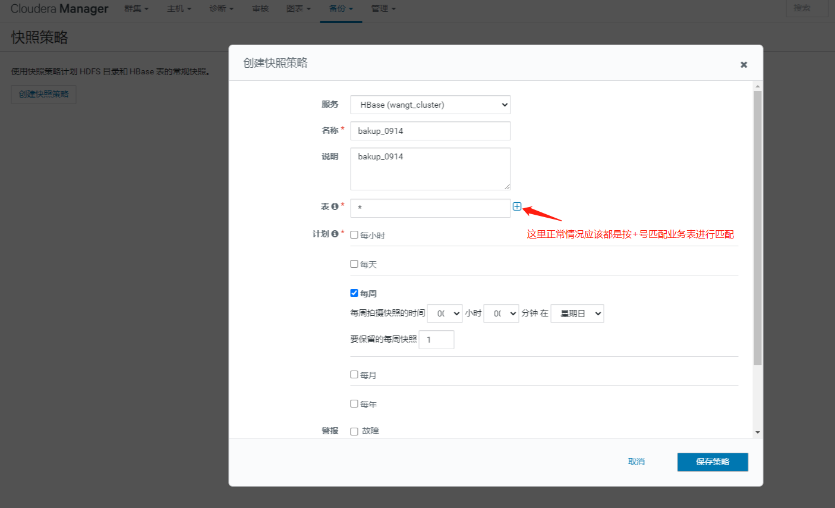Close the 创建快照策略 dialog with the X
Viewport: 835px width, 508px height.
tap(743, 65)
